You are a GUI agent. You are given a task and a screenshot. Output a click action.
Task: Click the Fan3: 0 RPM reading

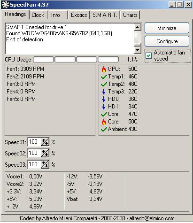[21, 84]
